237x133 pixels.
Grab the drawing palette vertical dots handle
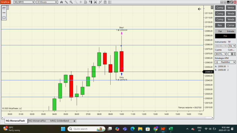[x=8, y=8]
